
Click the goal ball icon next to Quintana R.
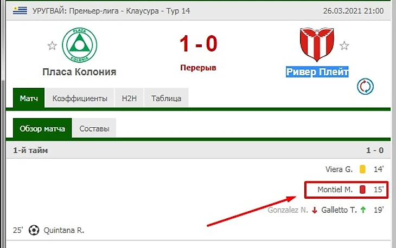tap(34, 230)
